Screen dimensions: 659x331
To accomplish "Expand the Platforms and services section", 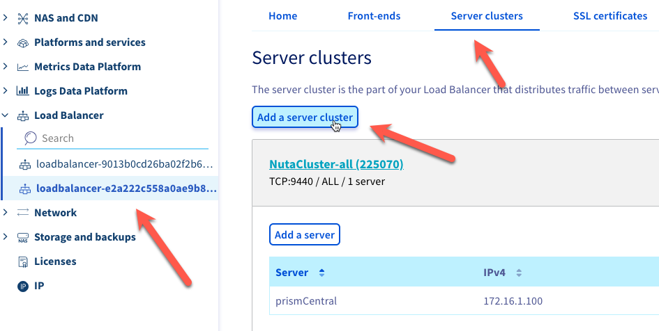I will point(5,42).
